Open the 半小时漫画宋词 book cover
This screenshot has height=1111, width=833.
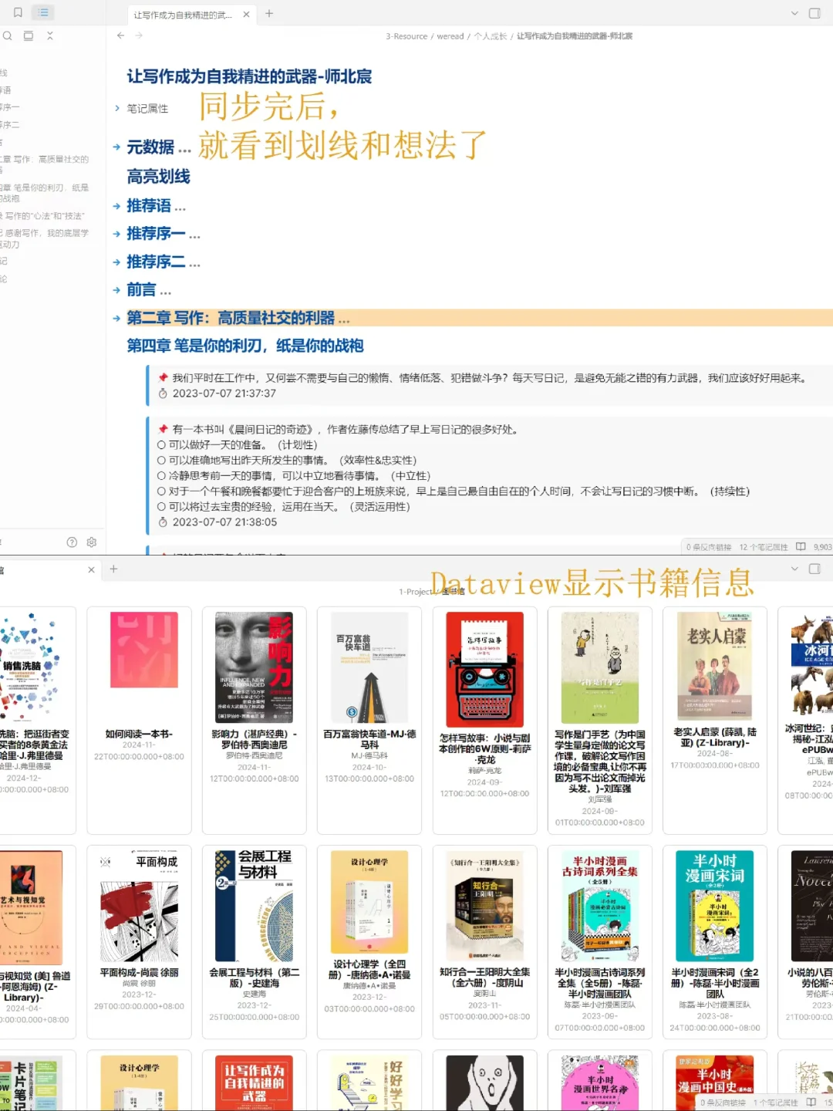coord(714,906)
